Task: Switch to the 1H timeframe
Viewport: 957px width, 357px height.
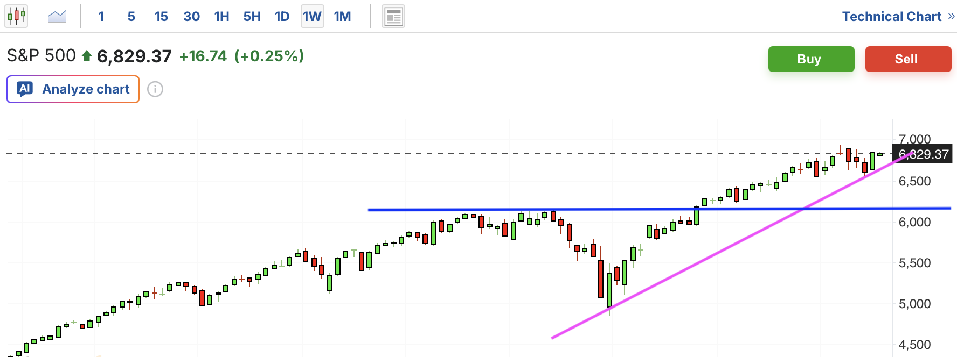Action: 221,17
